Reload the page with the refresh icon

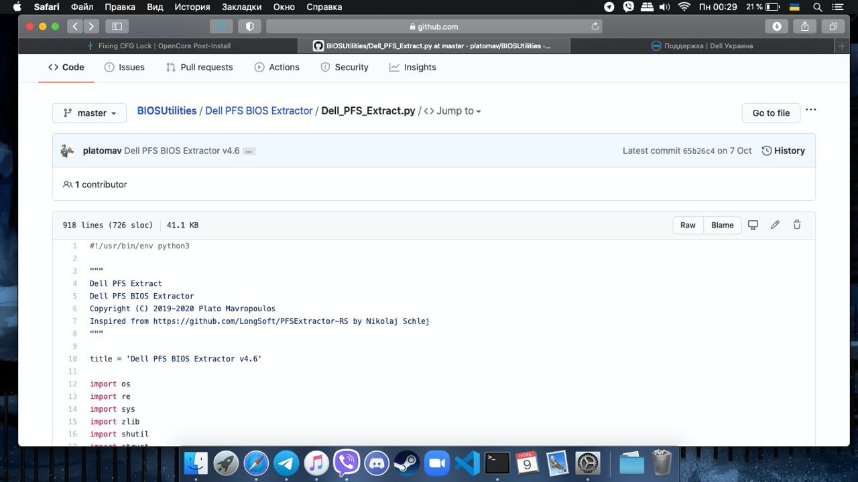point(595,26)
